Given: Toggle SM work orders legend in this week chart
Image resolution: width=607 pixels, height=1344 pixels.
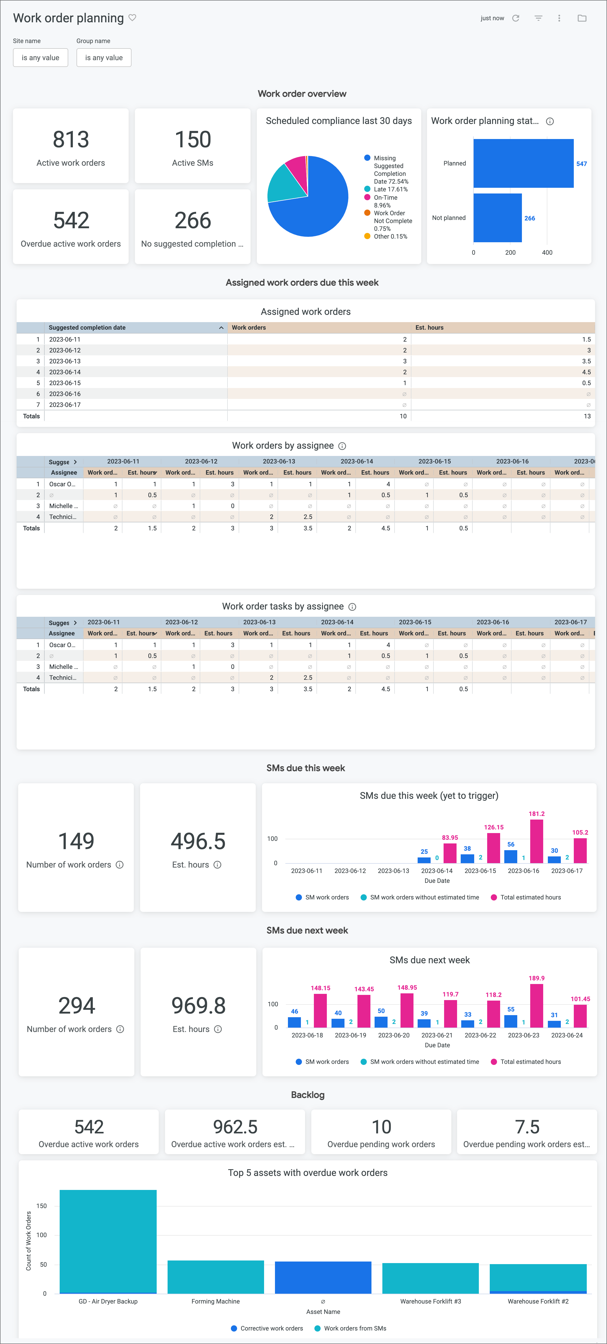Looking at the screenshot, I should (x=322, y=897).
